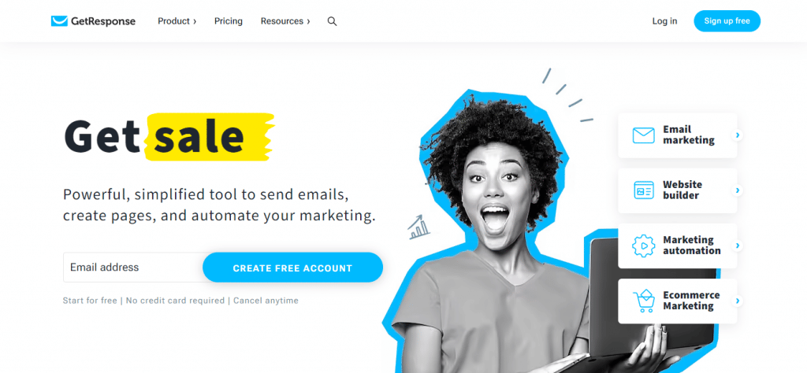The width and height of the screenshot is (807, 373).
Task: Click the Email marketing envelope icon
Action: (643, 135)
